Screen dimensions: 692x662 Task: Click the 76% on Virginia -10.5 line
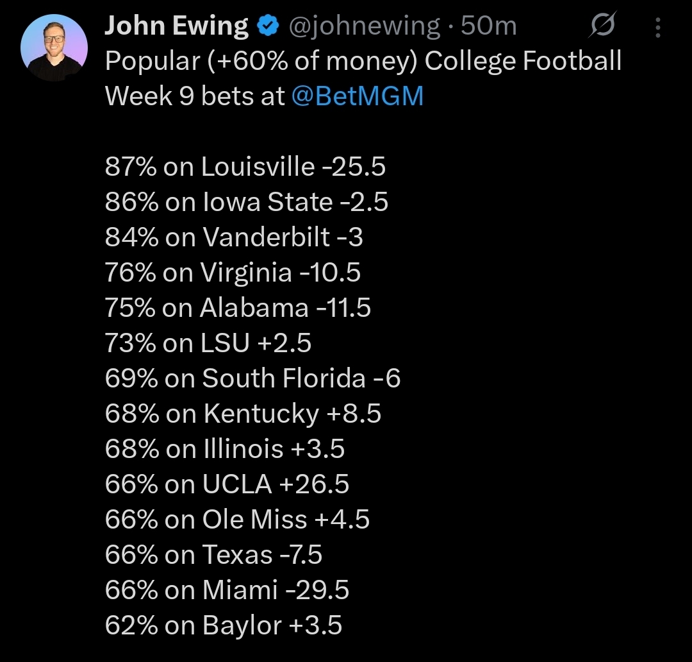click(x=233, y=273)
